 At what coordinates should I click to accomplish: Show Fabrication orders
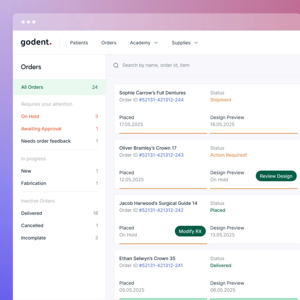pos(59,183)
